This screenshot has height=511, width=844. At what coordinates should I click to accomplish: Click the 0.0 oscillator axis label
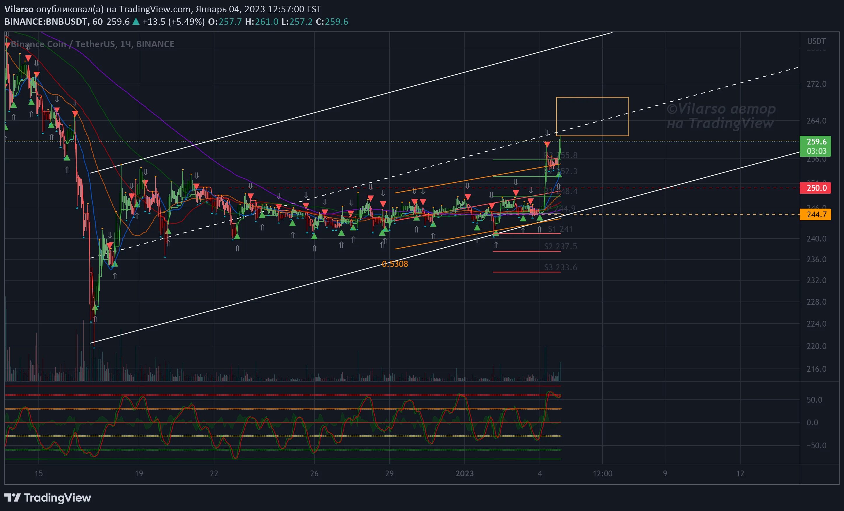pyautogui.click(x=812, y=422)
